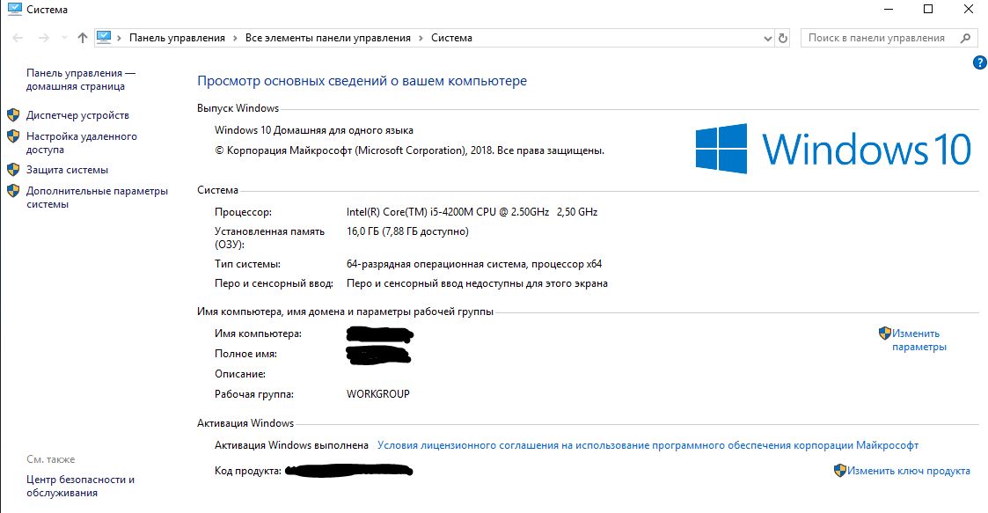Open the address bar history dropdown
988x513 pixels.
767,39
